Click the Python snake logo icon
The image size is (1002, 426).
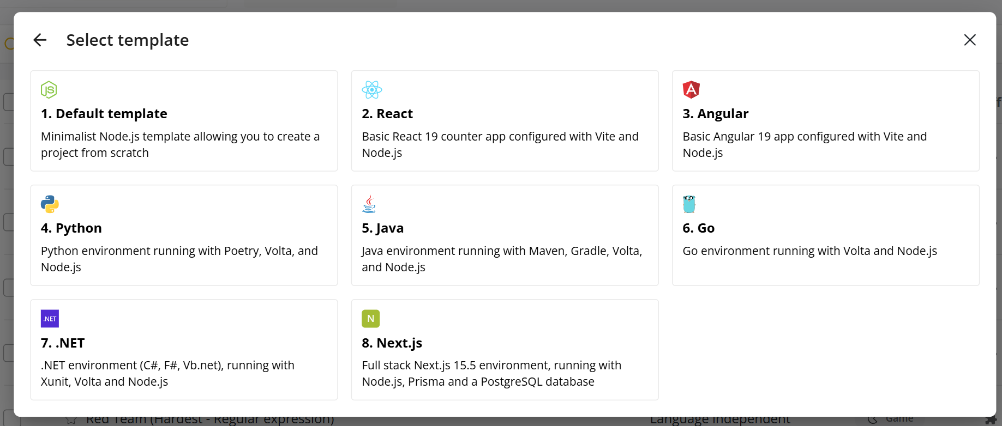(x=50, y=204)
